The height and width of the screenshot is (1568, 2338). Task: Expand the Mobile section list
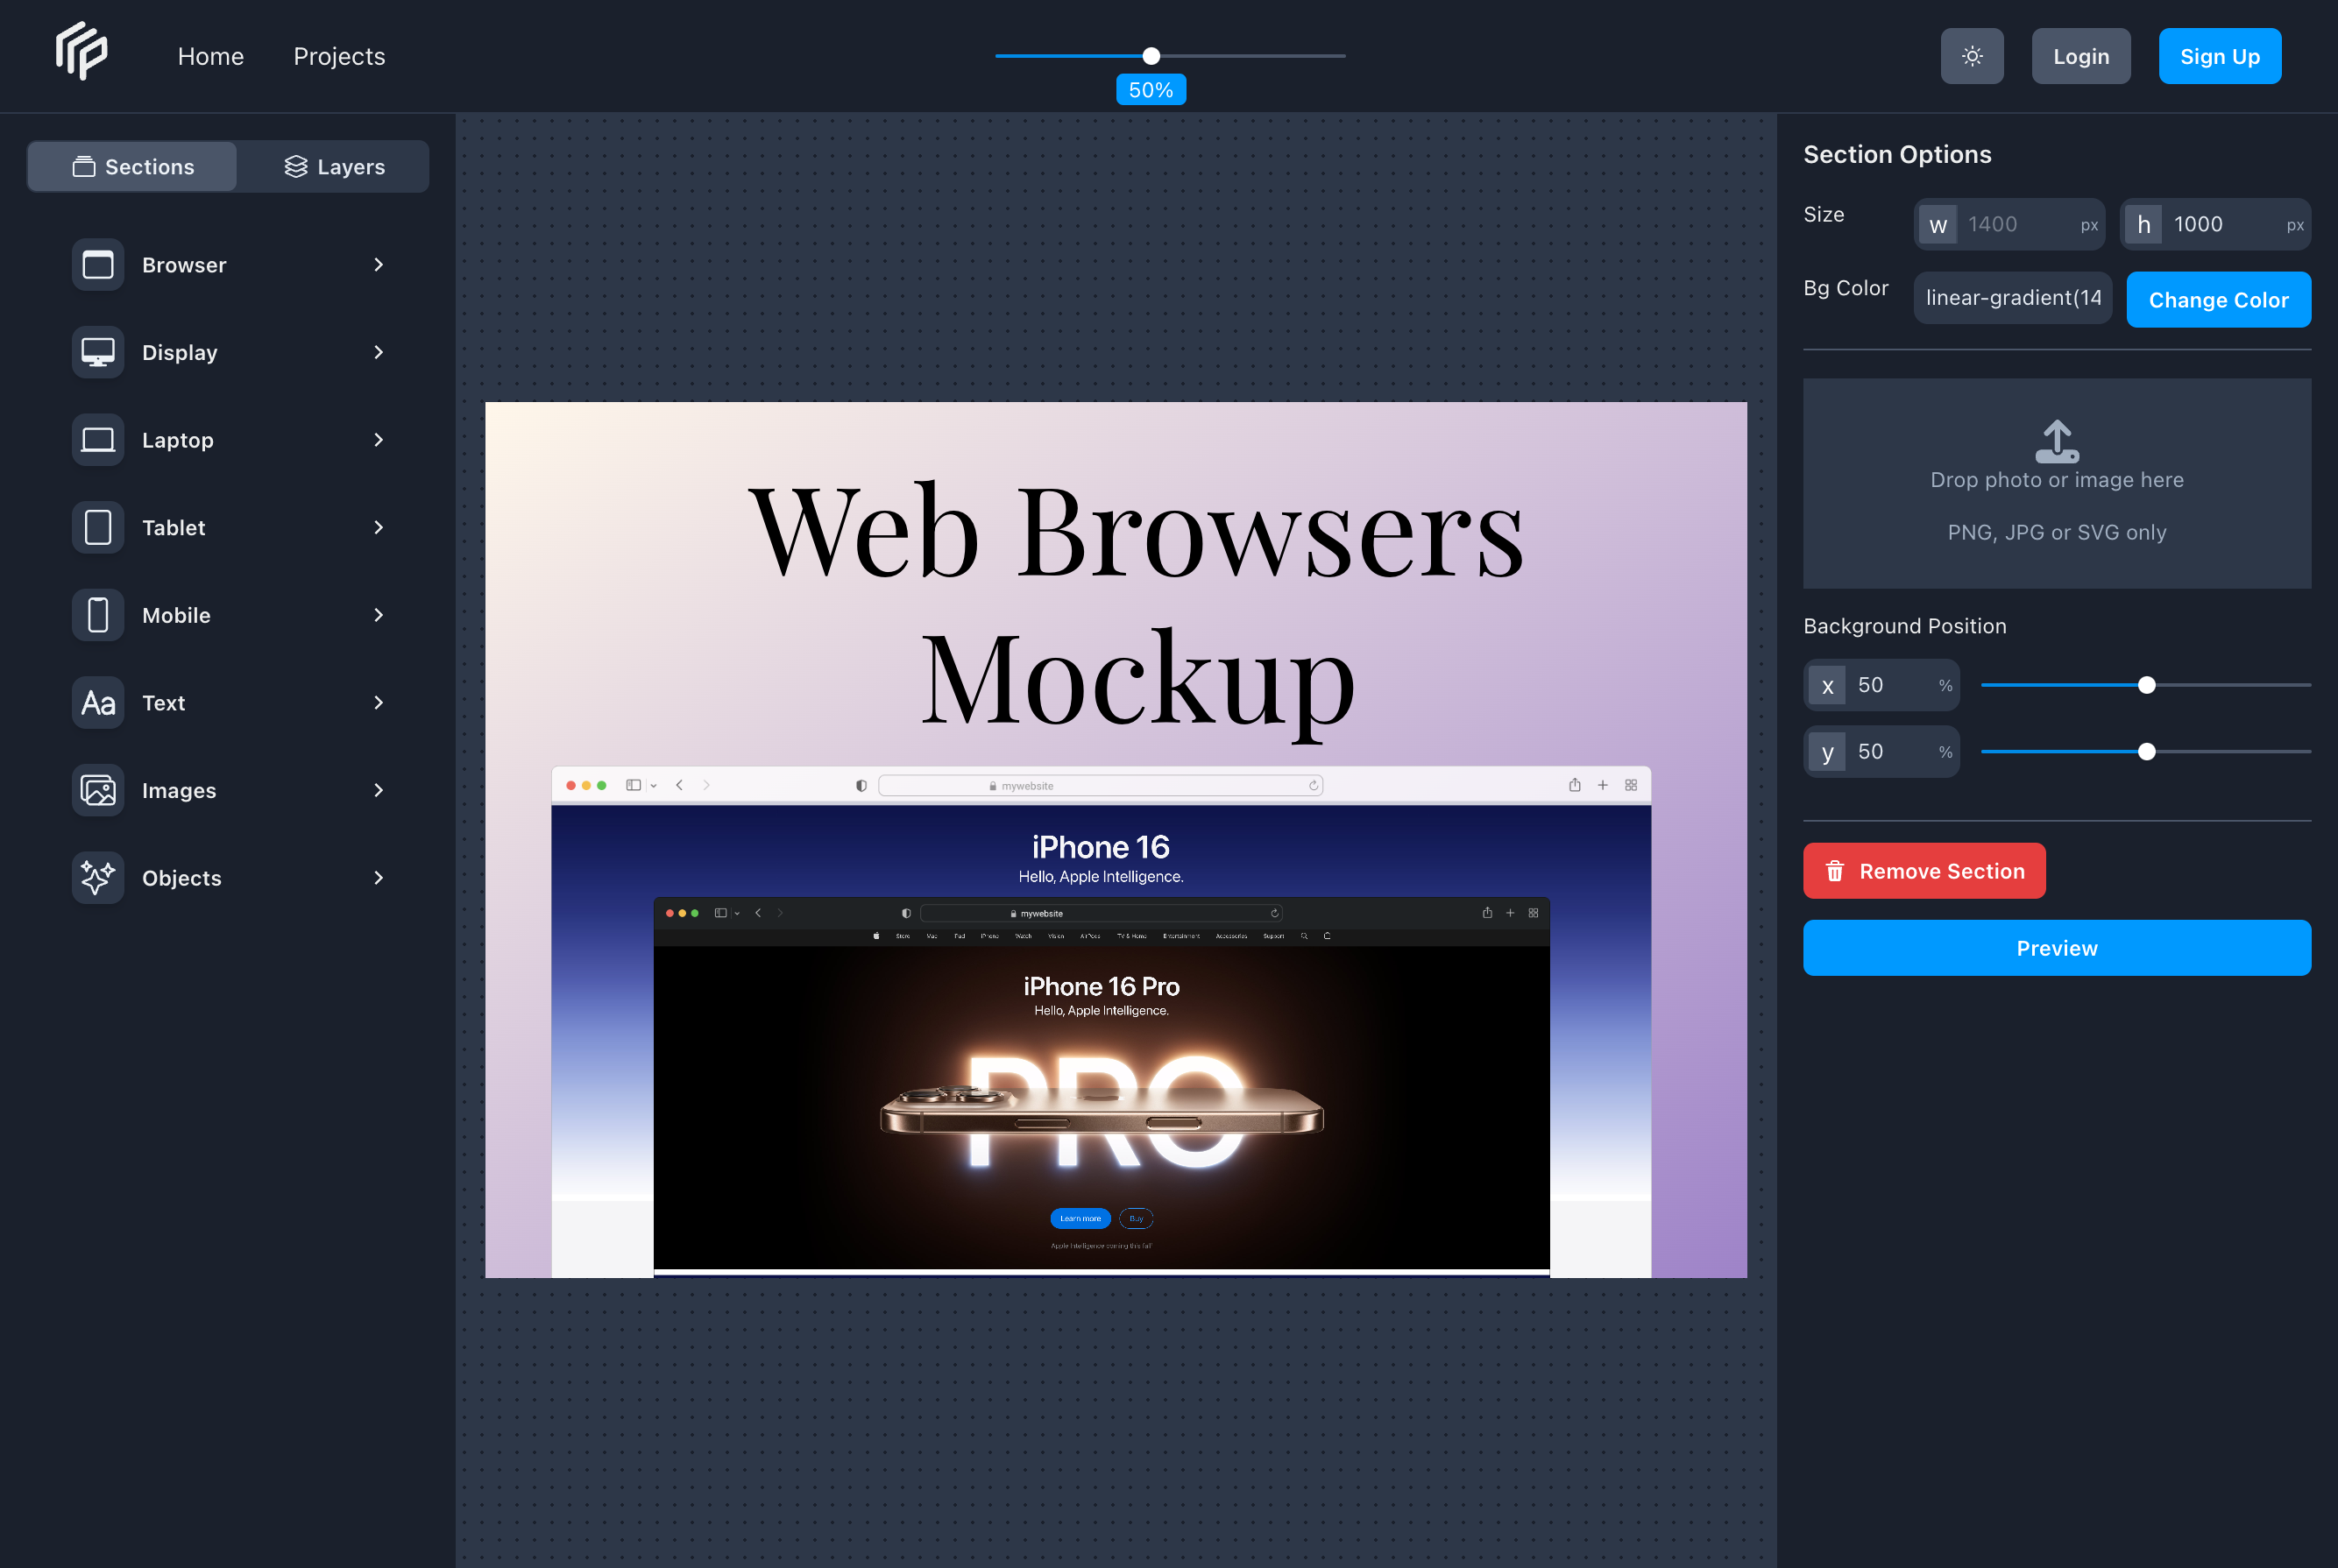379,615
